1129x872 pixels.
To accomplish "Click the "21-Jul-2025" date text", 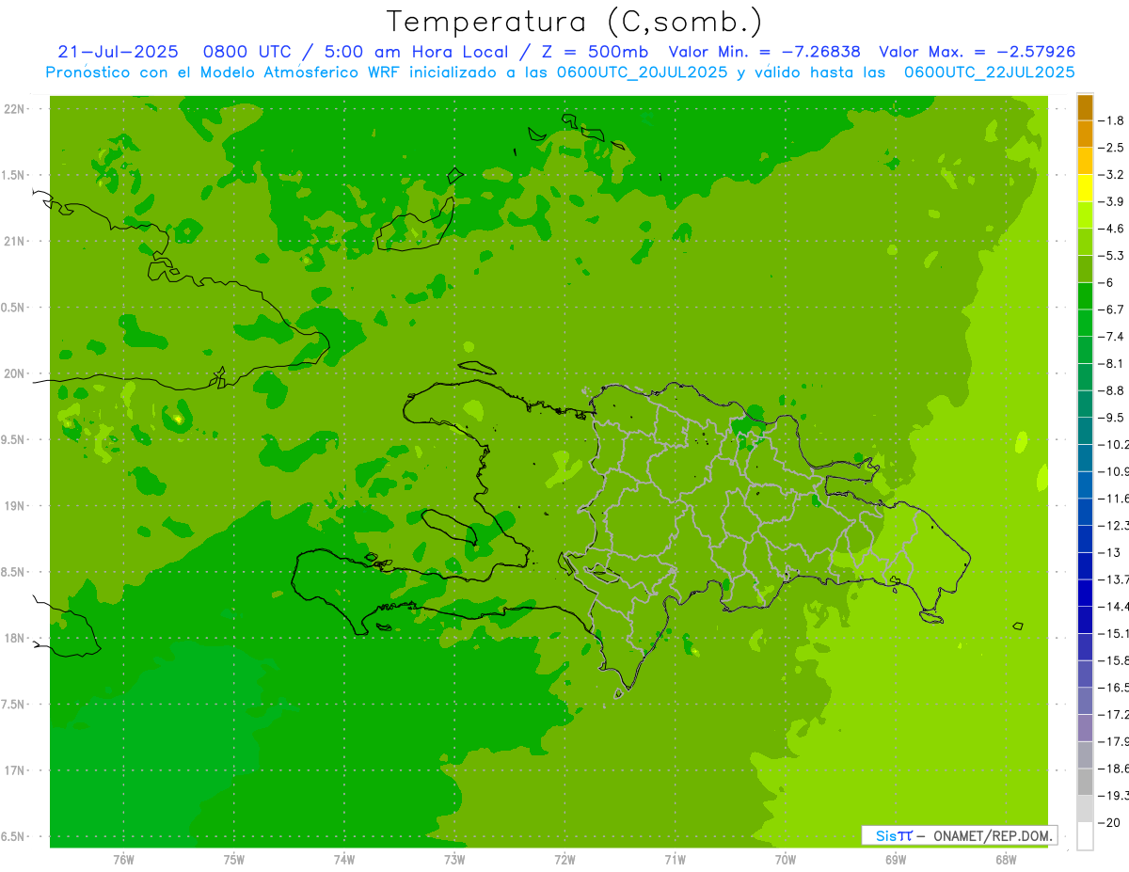I will point(118,52).
